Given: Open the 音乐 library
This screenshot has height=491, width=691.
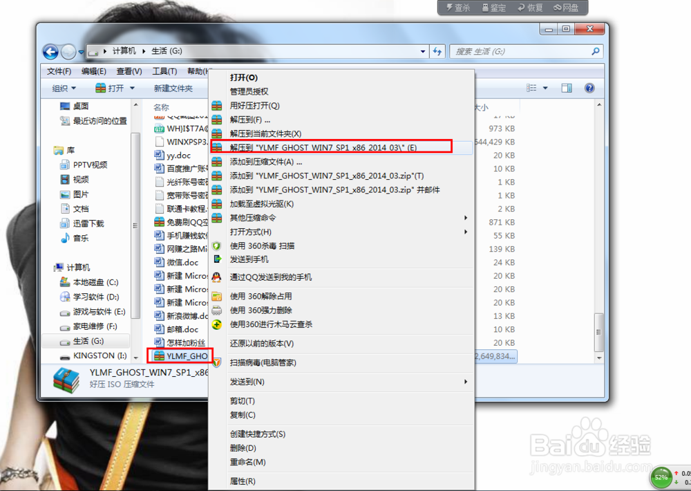Looking at the screenshot, I should click(75, 238).
